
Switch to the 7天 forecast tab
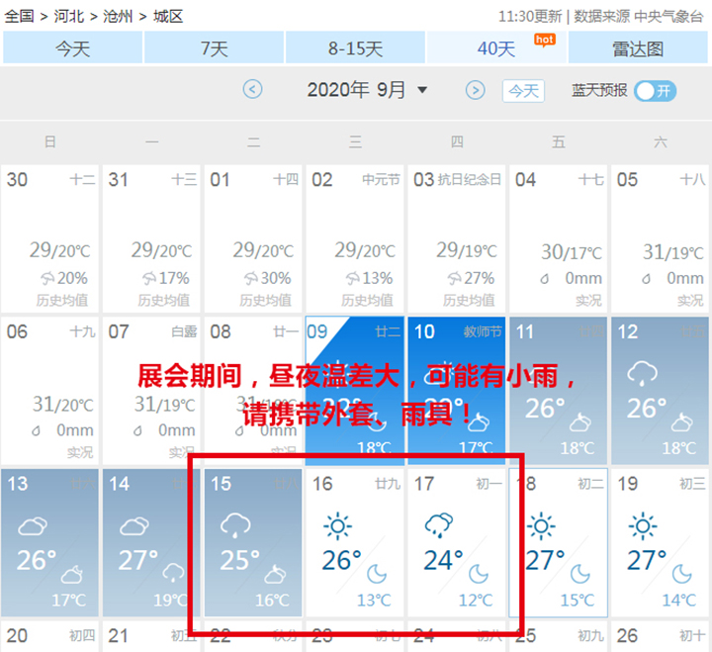[214, 48]
